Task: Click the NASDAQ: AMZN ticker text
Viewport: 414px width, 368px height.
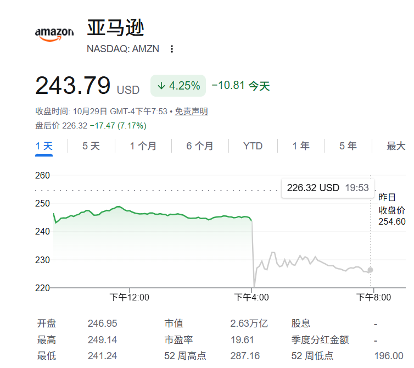Action: tap(123, 49)
